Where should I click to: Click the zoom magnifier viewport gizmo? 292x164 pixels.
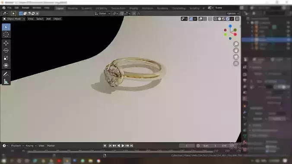[236, 44]
